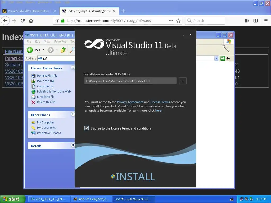Click the site information icon in URL bar

(x=57, y=21)
